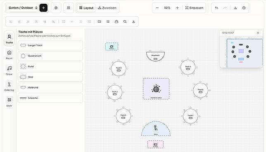266x152 pixels.
Task: Select Tisch 6 on the canvas
Action: [200, 90]
